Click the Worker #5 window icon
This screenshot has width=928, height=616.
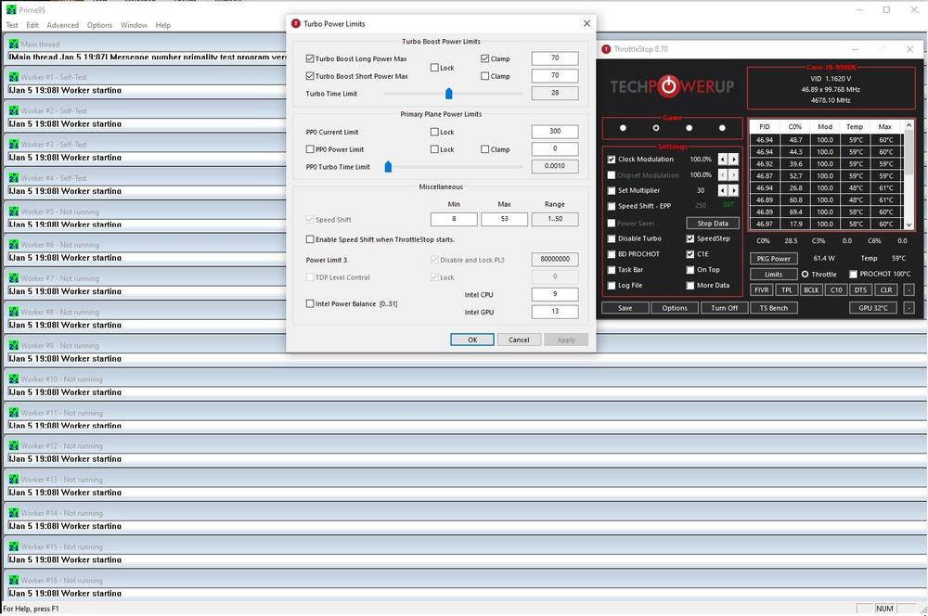[x=13, y=212]
